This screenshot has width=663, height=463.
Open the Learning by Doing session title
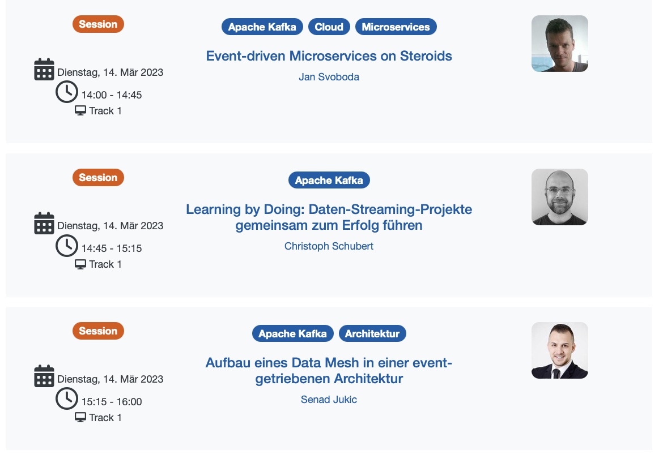point(329,217)
